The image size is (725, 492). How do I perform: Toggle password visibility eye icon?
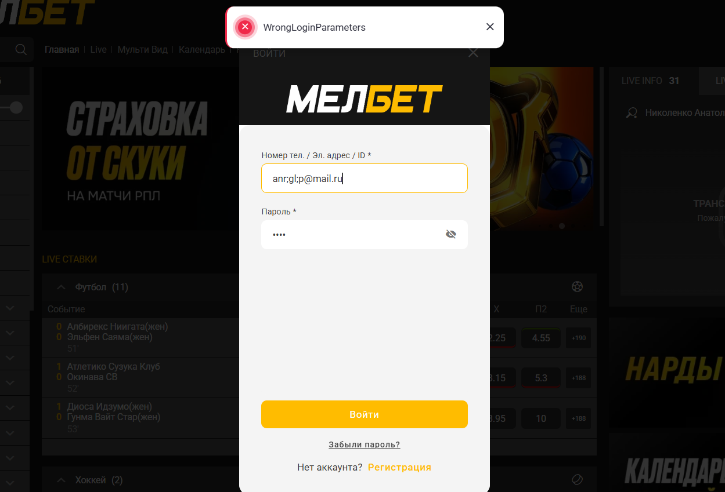point(451,234)
